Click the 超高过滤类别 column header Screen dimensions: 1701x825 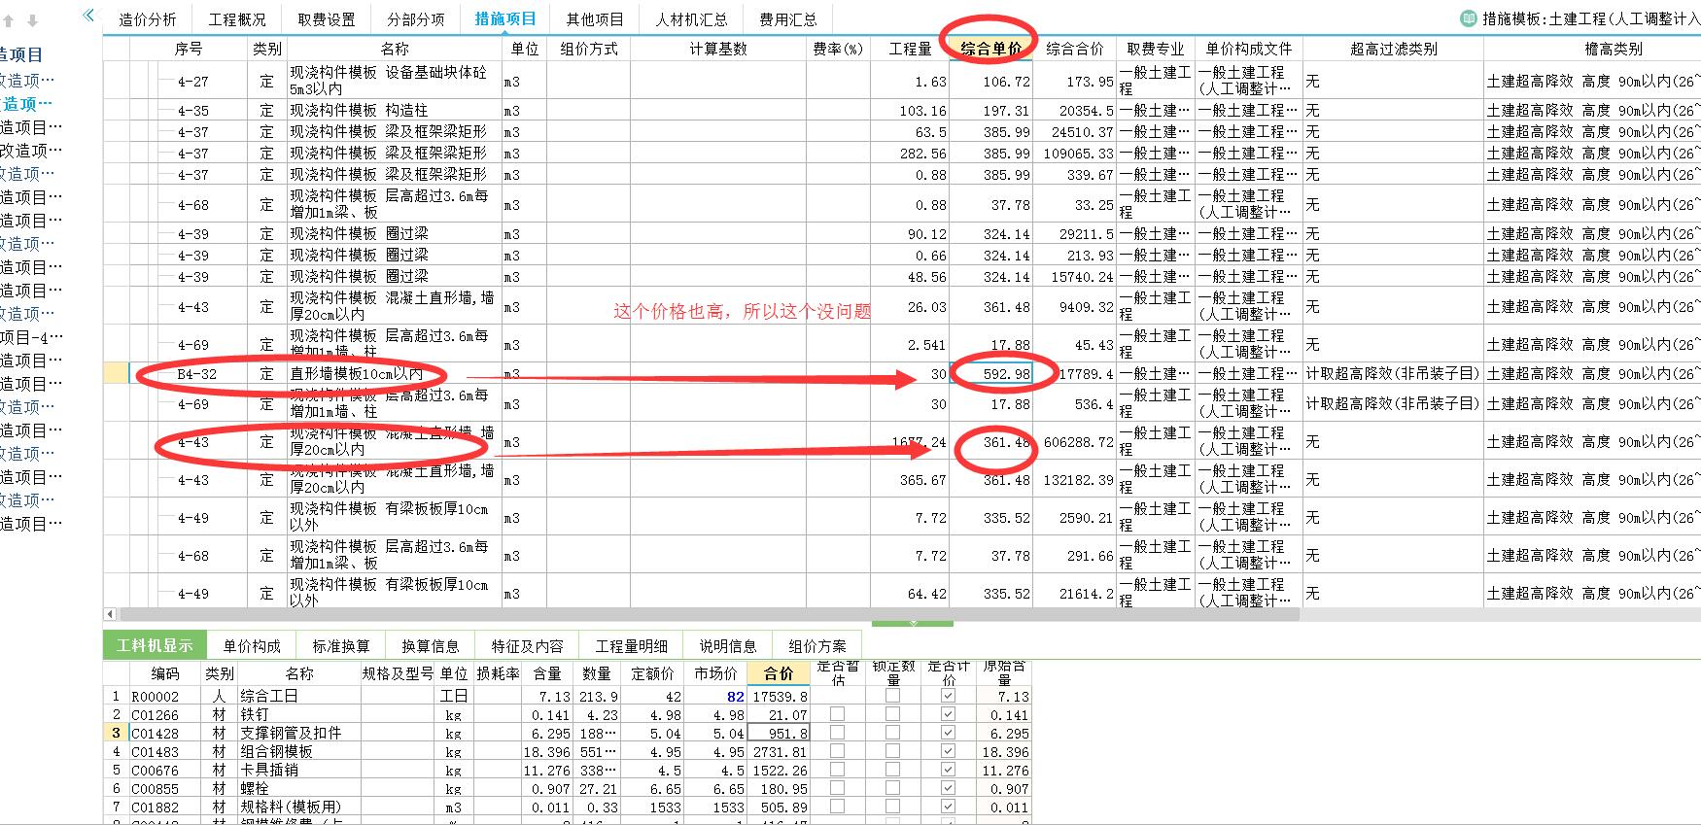[x=1393, y=49]
